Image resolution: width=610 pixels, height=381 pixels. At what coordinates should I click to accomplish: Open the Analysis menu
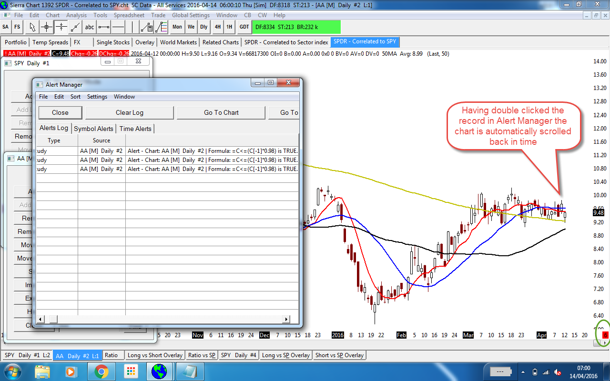(77, 15)
